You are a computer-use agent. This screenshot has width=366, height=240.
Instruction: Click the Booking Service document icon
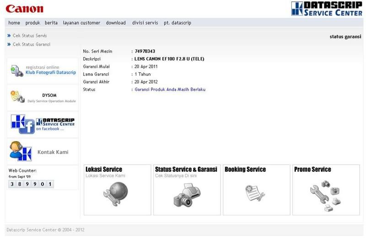255,193
